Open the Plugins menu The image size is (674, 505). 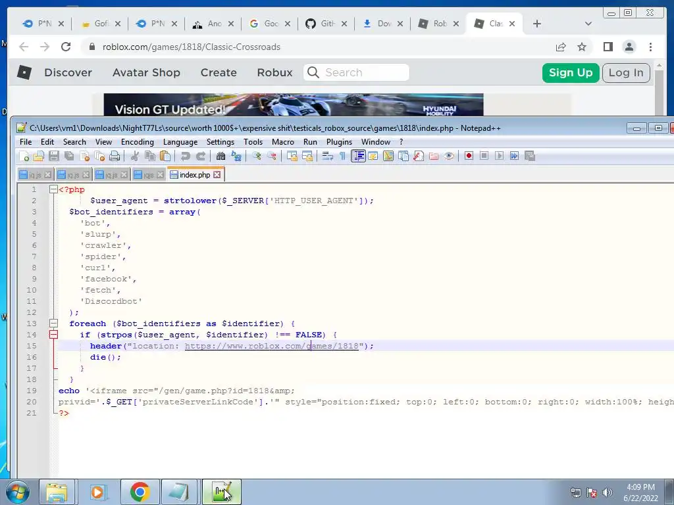339,142
